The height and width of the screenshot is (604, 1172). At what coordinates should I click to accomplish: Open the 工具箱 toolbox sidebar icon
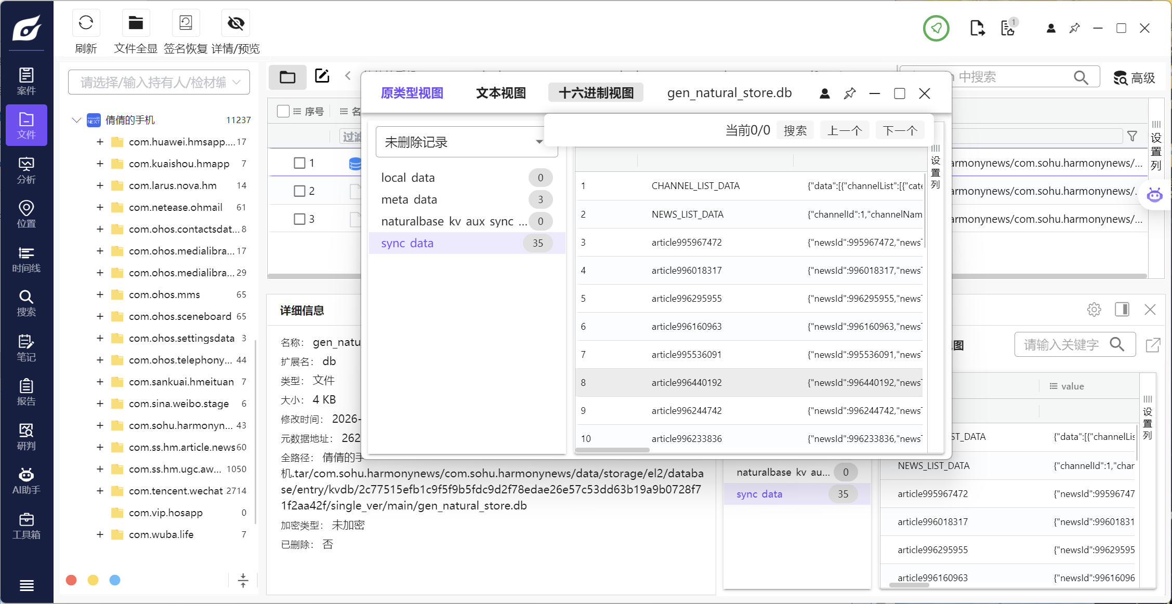click(x=26, y=526)
